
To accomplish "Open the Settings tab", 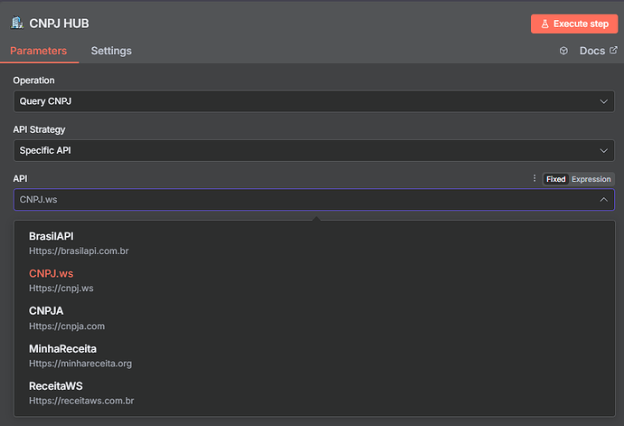I will point(111,51).
